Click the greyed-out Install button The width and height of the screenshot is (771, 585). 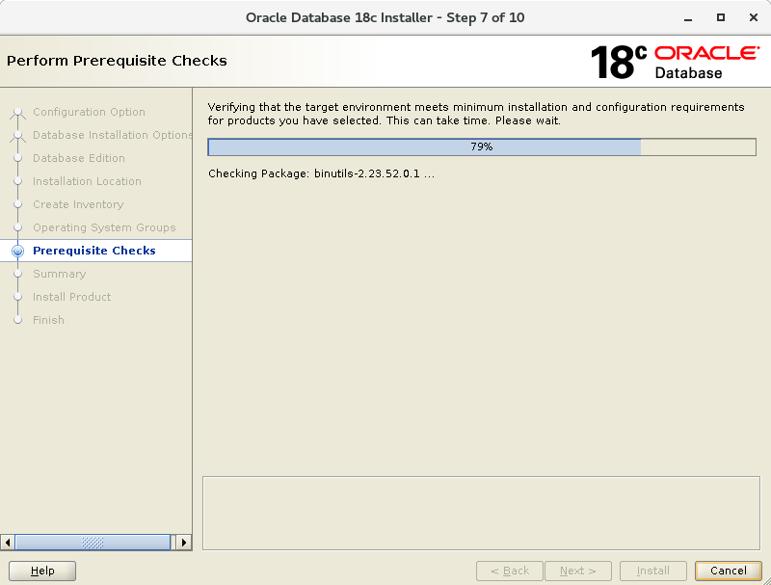653,571
